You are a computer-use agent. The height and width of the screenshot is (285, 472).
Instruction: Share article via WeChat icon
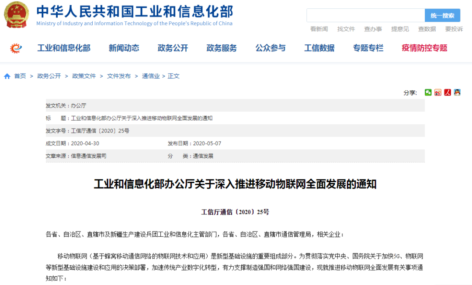tap(428, 92)
